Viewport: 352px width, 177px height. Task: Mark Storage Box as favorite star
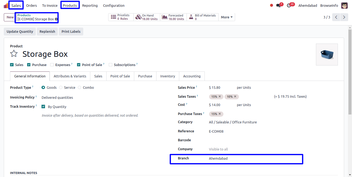(14, 54)
